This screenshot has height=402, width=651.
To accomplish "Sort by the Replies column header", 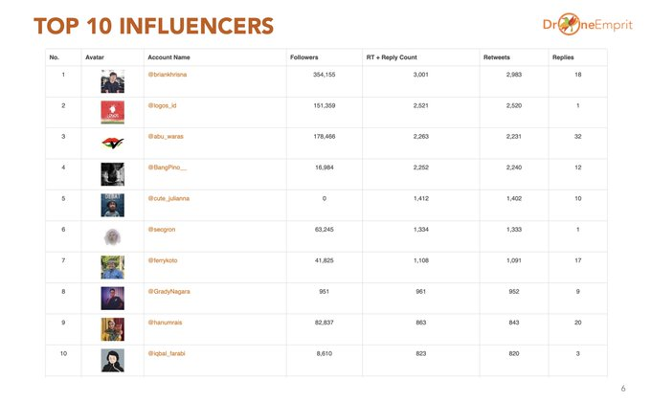I will point(563,57).
